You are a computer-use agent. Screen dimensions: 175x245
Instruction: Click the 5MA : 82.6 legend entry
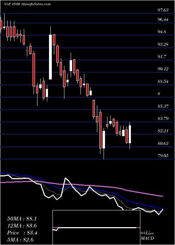(20, 240)
